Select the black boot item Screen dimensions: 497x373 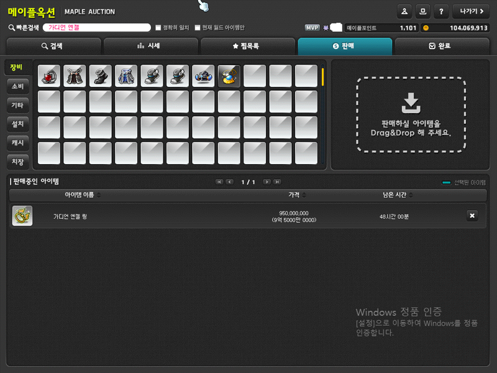point(101,76)
